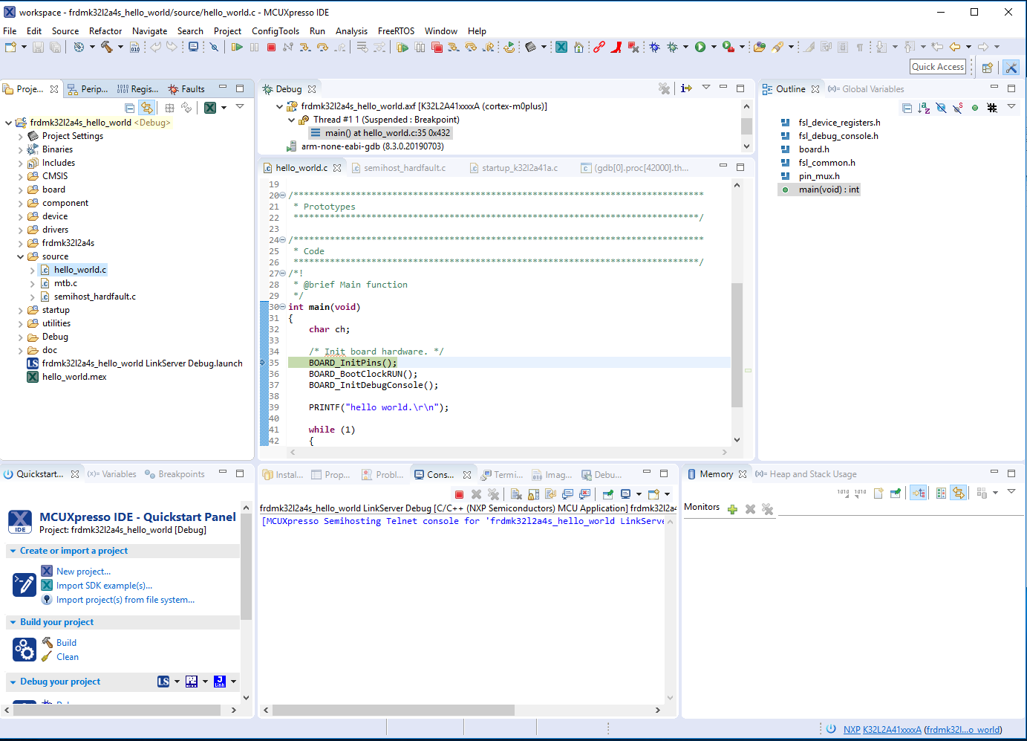Switch to Heap and Stack Usage tab
1027x741 pixels.
coord(806,474)
